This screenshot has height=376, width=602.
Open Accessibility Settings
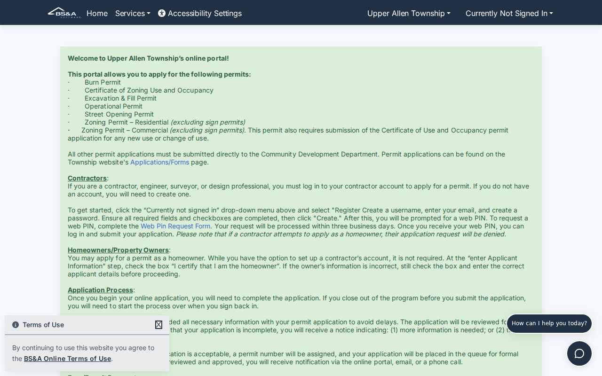tap(200, 13)
